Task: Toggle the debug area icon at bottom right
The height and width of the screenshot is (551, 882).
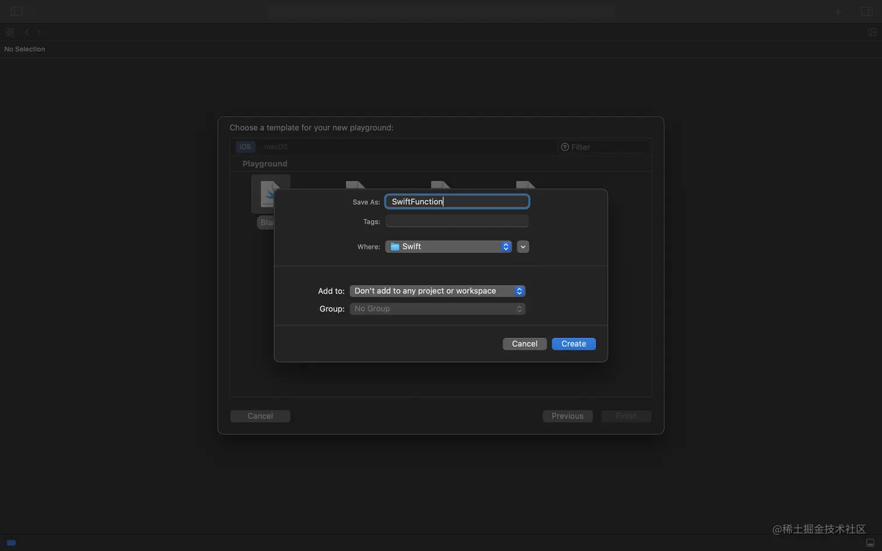Action: (870, 542)
